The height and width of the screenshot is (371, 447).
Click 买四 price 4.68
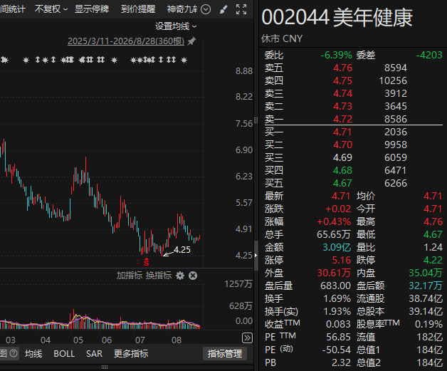(342, 170)
